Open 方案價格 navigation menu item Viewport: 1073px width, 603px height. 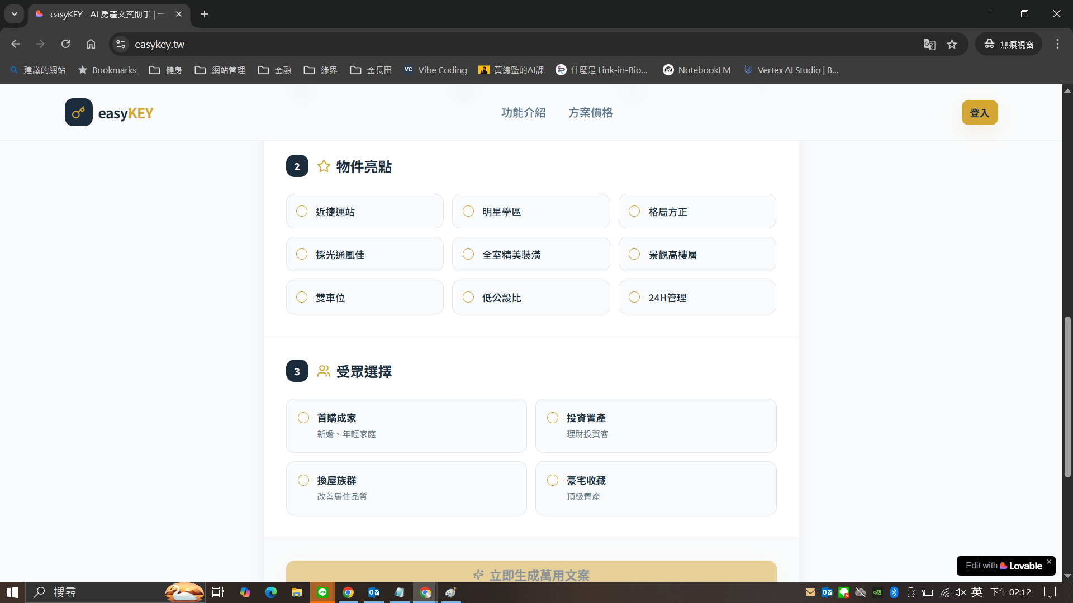[x=590, y=113]
